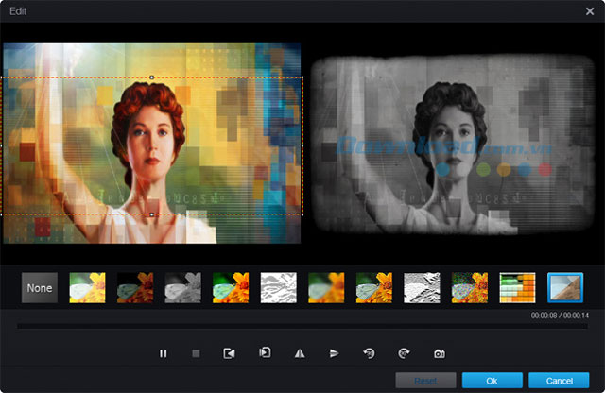605x393 pixels.
Task: Select the None effect option
Action: pyautogui.click(x=40, y=287)
